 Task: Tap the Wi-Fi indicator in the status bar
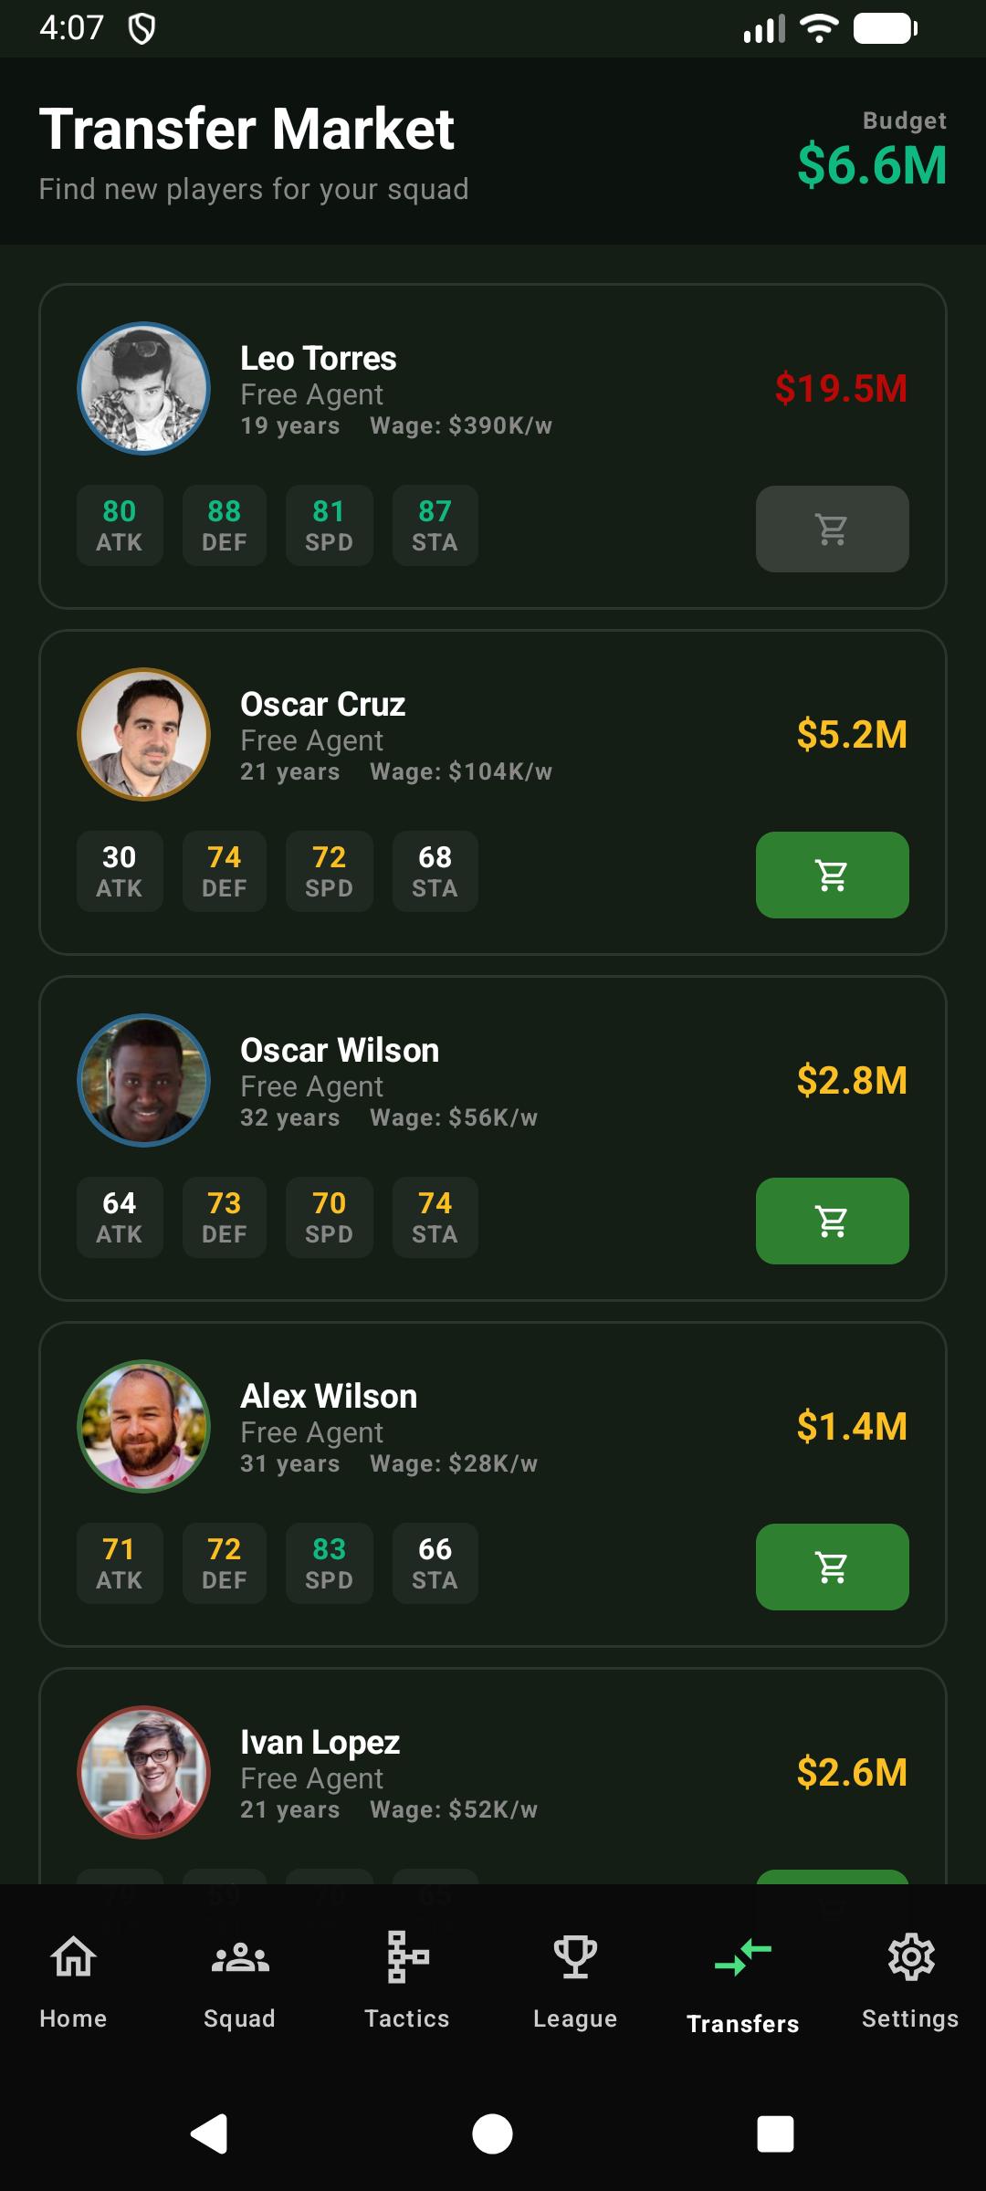coord(819,30)
